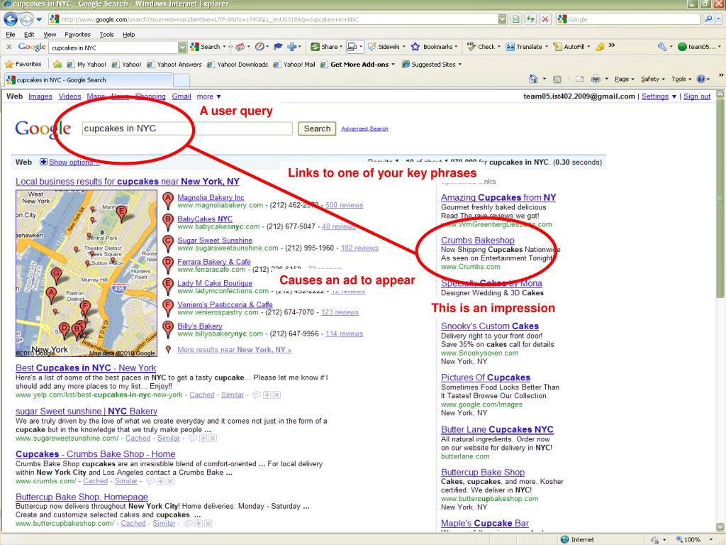Expand Show options plus toggle
The height and width of the screenshot is (545, 726).
pos(43,162)
